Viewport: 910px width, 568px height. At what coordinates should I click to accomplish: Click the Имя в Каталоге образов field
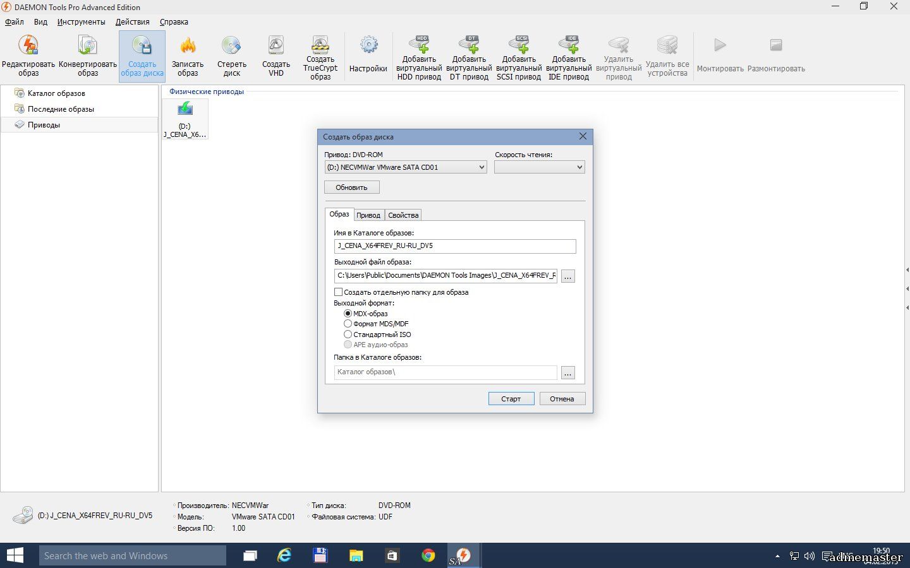pos(455,246)
